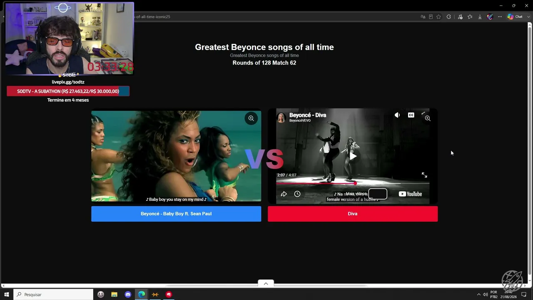Image resolution: width=533 pixels, height=300 pixels.
Task: Open the Copilot Chat sidebar
Action: pos(515,17)
